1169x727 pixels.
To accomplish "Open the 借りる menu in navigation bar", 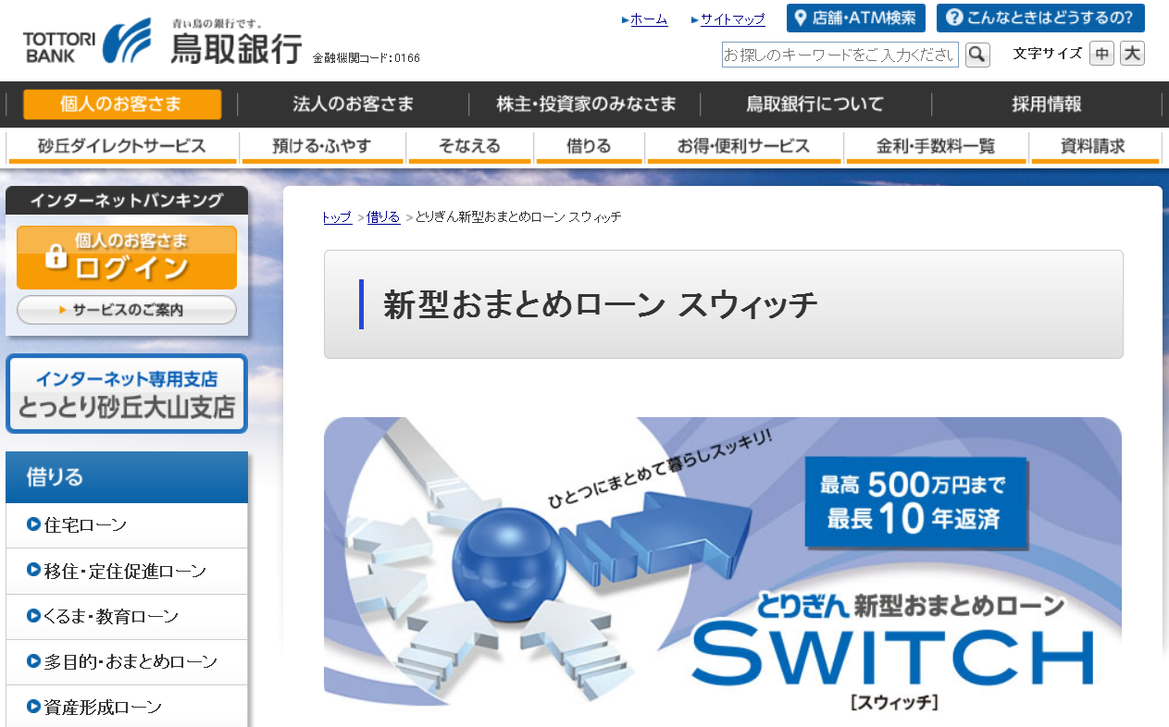I will (x=589, y=146).
